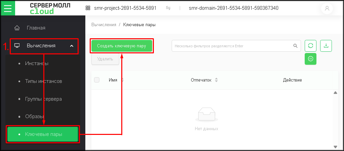Collapse the Вычисления menu chevron
The height and width of the screenshot is (151, 344).
[72, 46]
